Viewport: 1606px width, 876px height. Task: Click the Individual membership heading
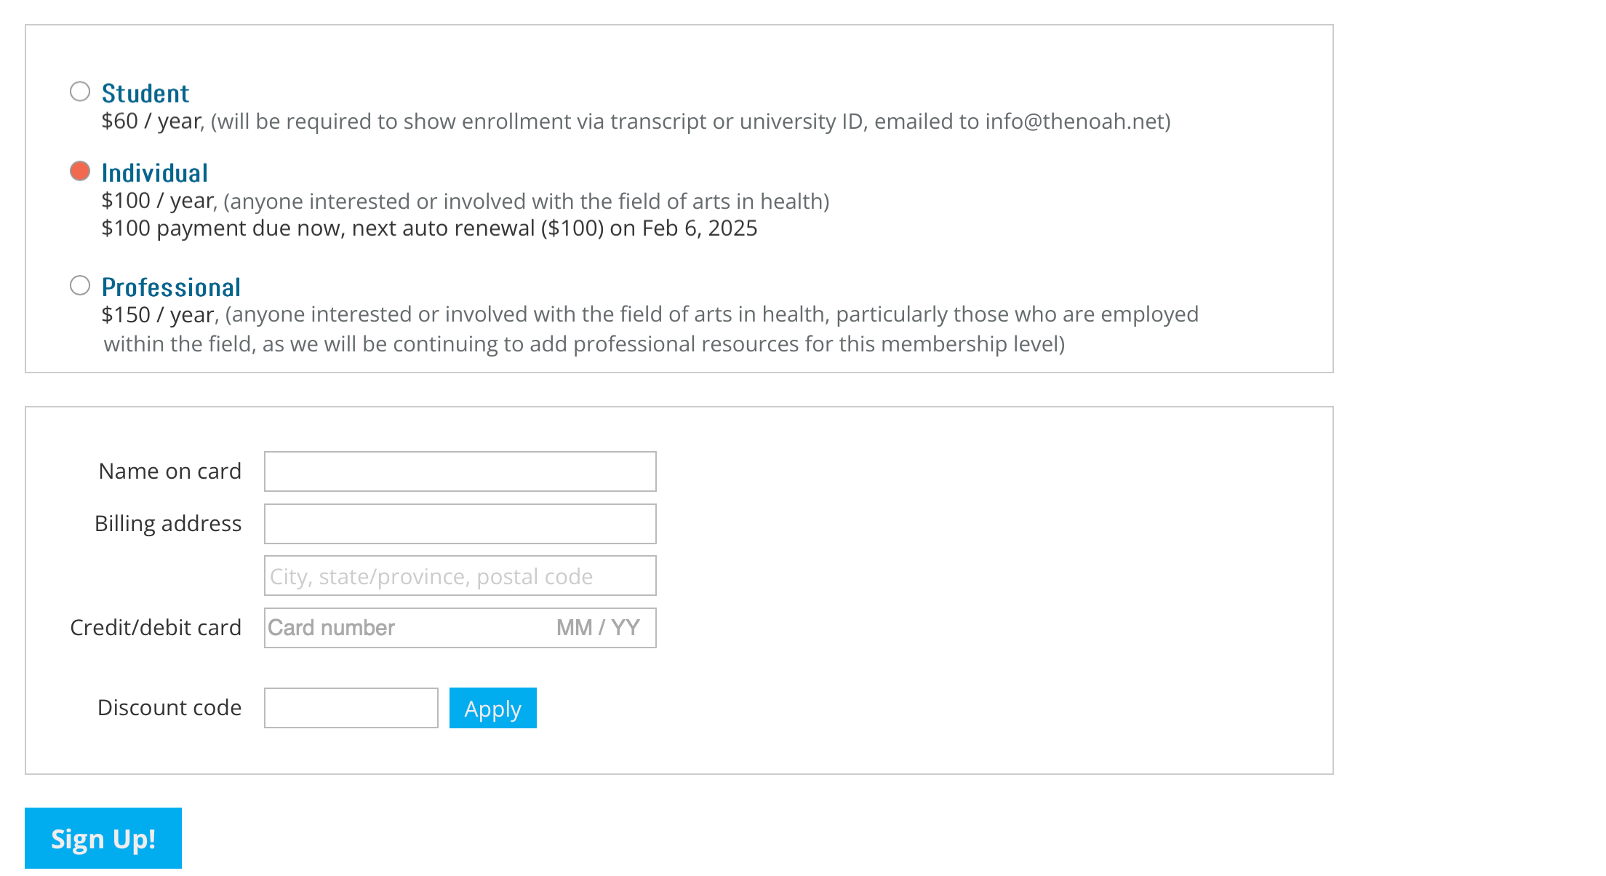155,173
